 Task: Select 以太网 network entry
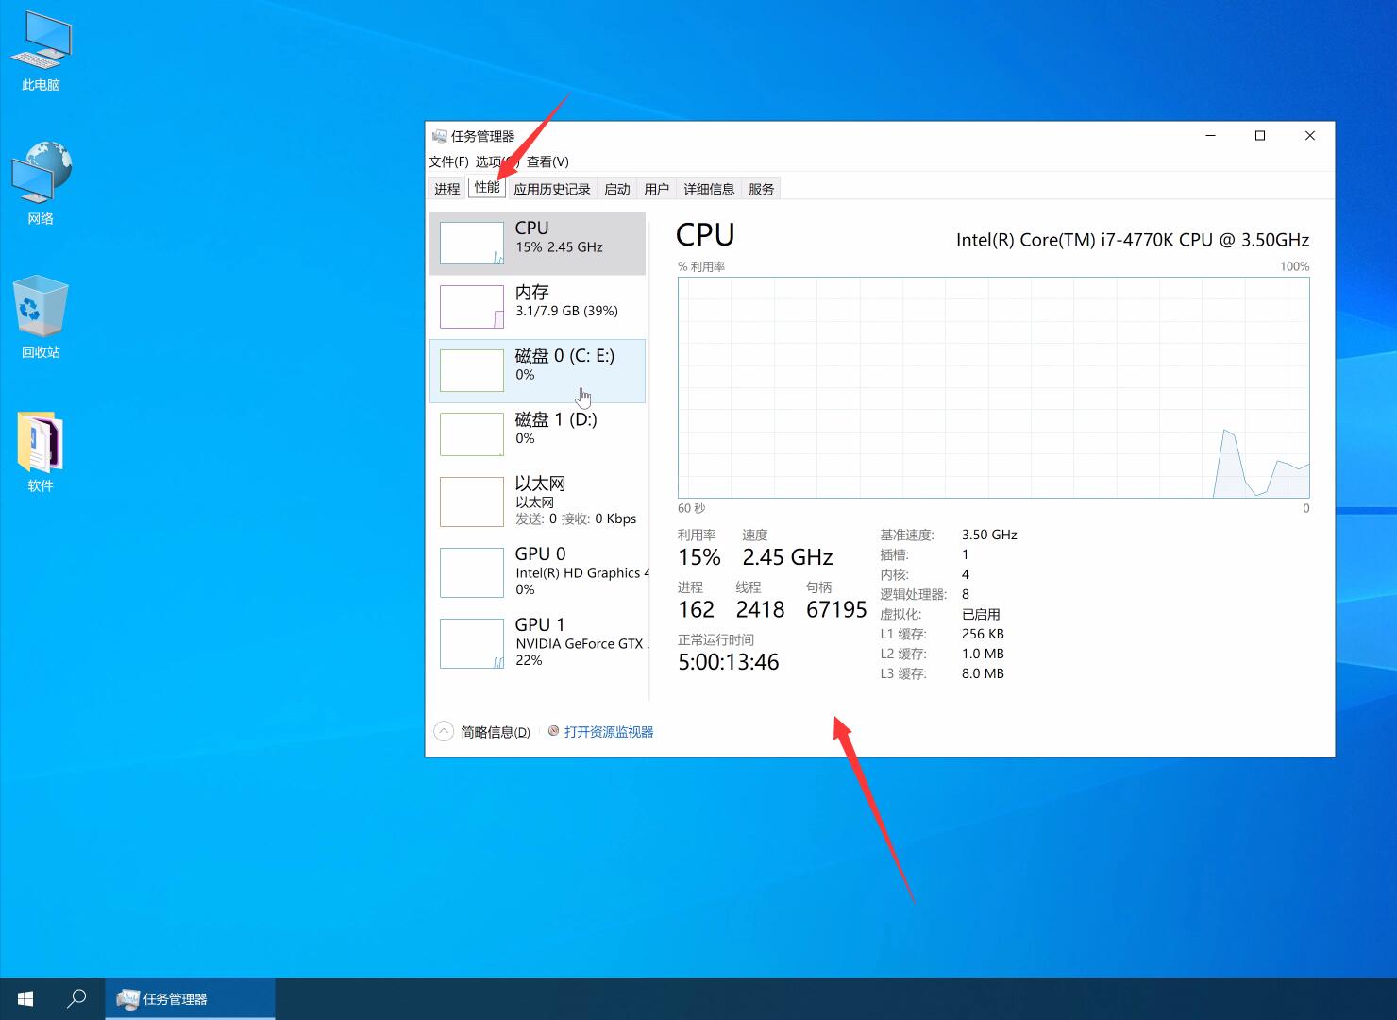pos(537,501)
